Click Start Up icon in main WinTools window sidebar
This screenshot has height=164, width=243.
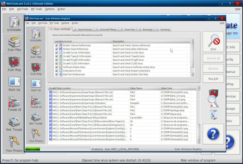[x=14, y=82]
